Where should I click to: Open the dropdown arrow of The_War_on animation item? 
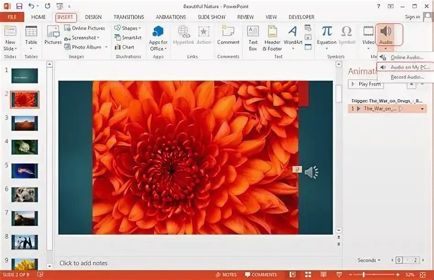pyautogui.click(x=422, y=109)
